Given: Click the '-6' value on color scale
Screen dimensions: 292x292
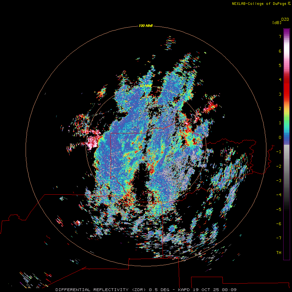Looking at the screenshot, I should pos(279,224).
